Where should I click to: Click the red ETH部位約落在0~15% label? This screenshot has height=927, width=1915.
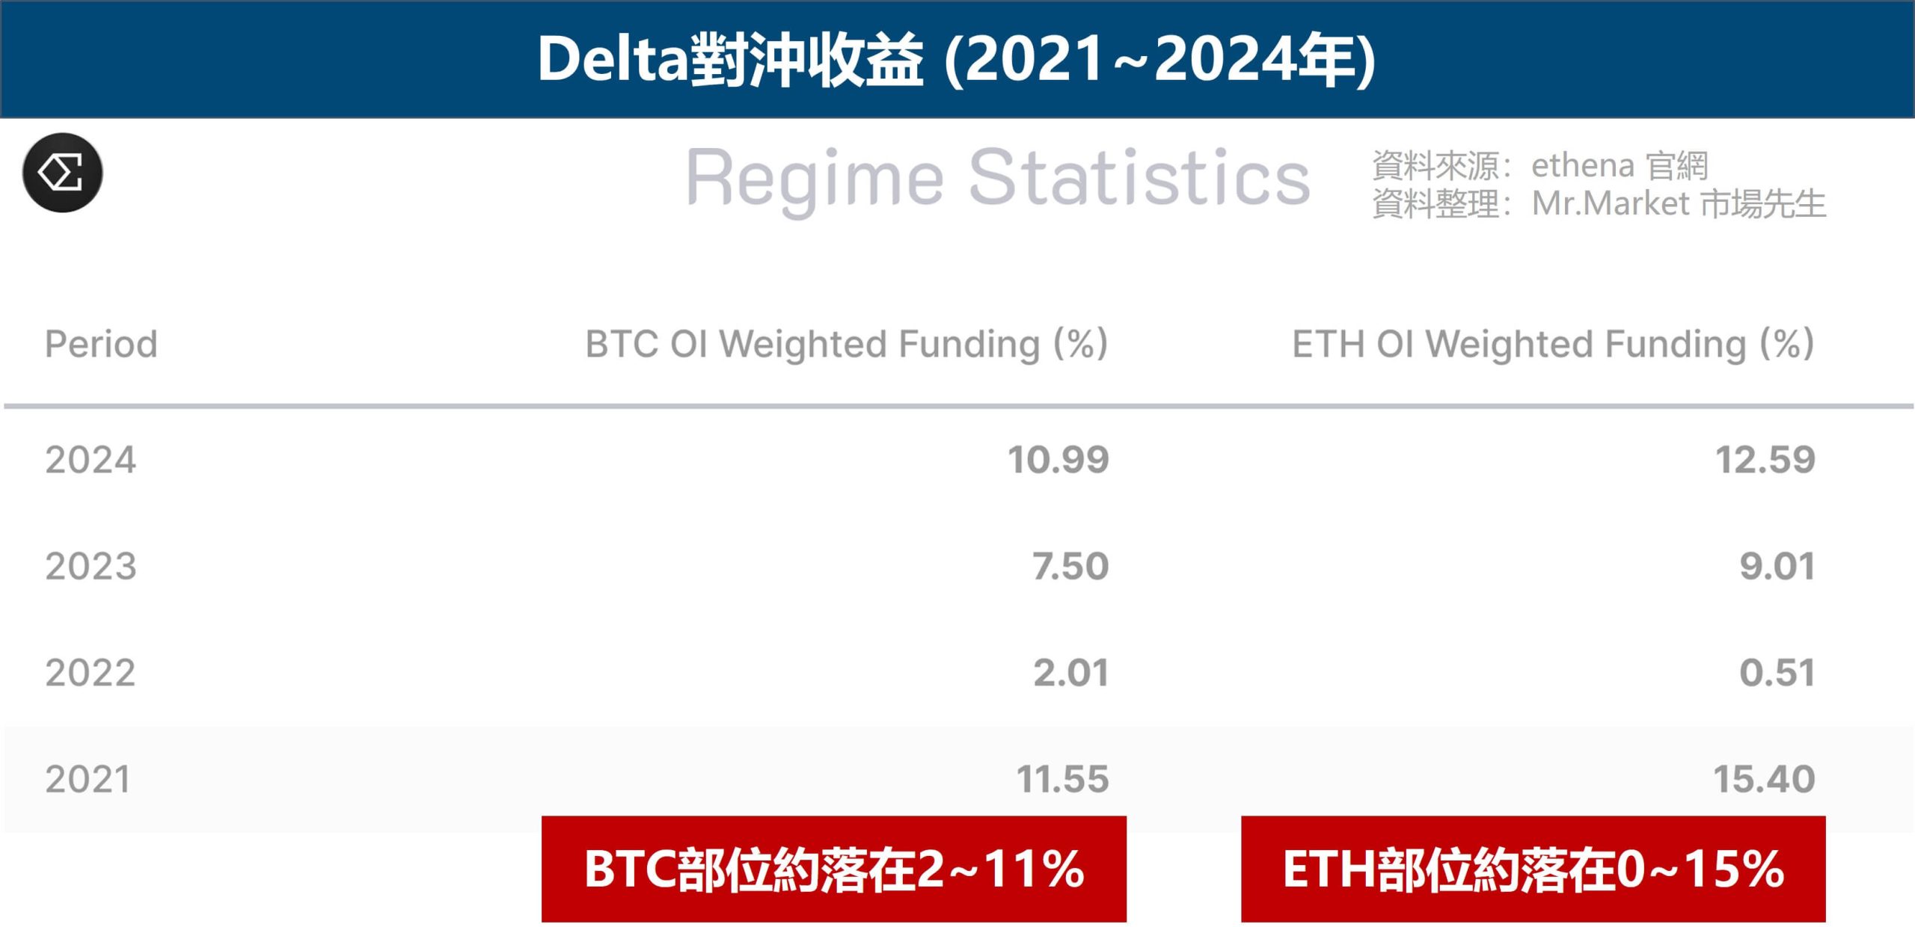1533,869
